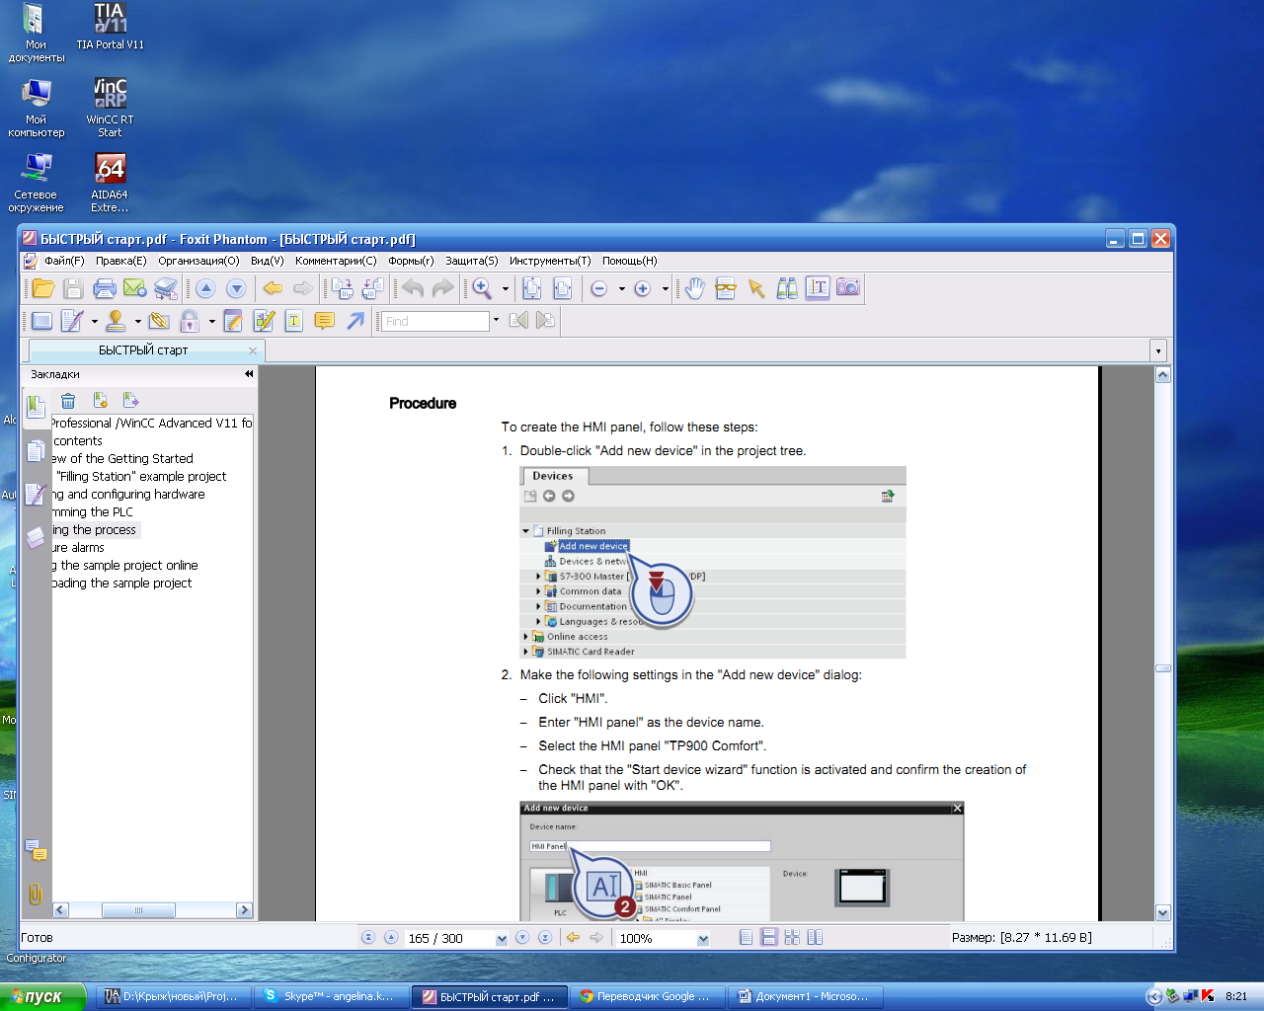Viewport: 1264px width, 1011px height.
Task: Select the Typewriter T tool
Action: 293,320
